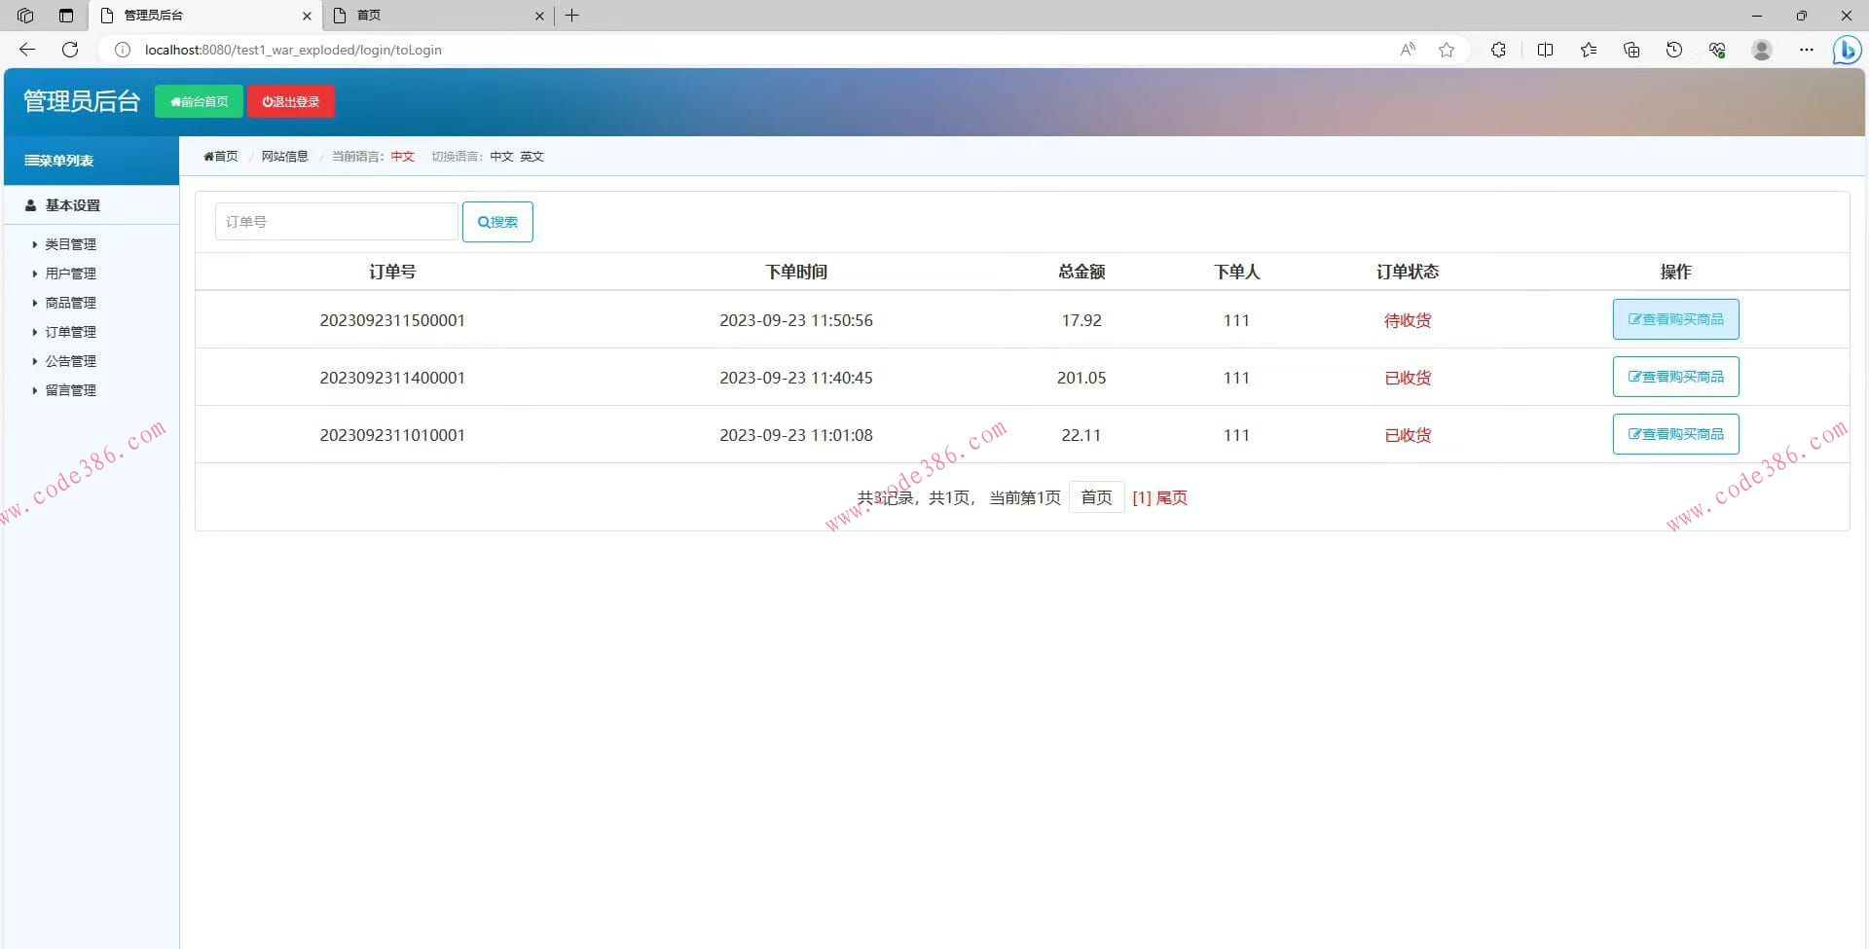Toggle split screen view icon
Viewport: 1869px width, 949px height.
pos(1545,50)
